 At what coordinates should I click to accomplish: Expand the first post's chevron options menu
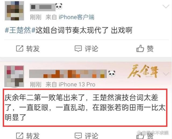coord(166,6)
